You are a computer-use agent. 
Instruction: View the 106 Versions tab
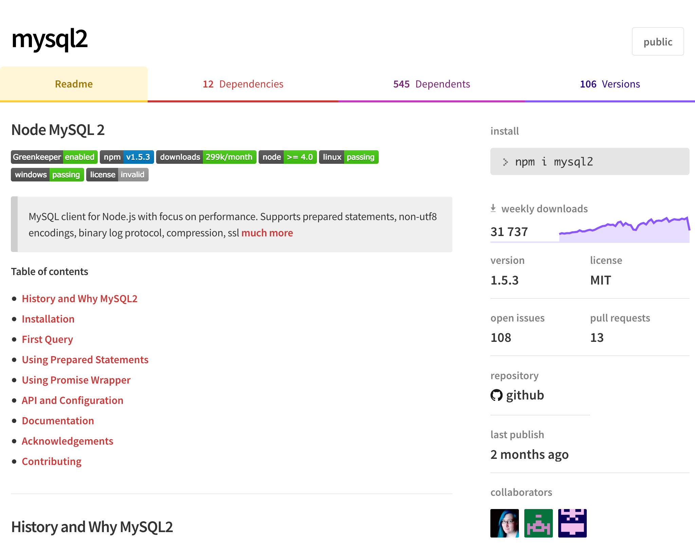pos(610,84)
